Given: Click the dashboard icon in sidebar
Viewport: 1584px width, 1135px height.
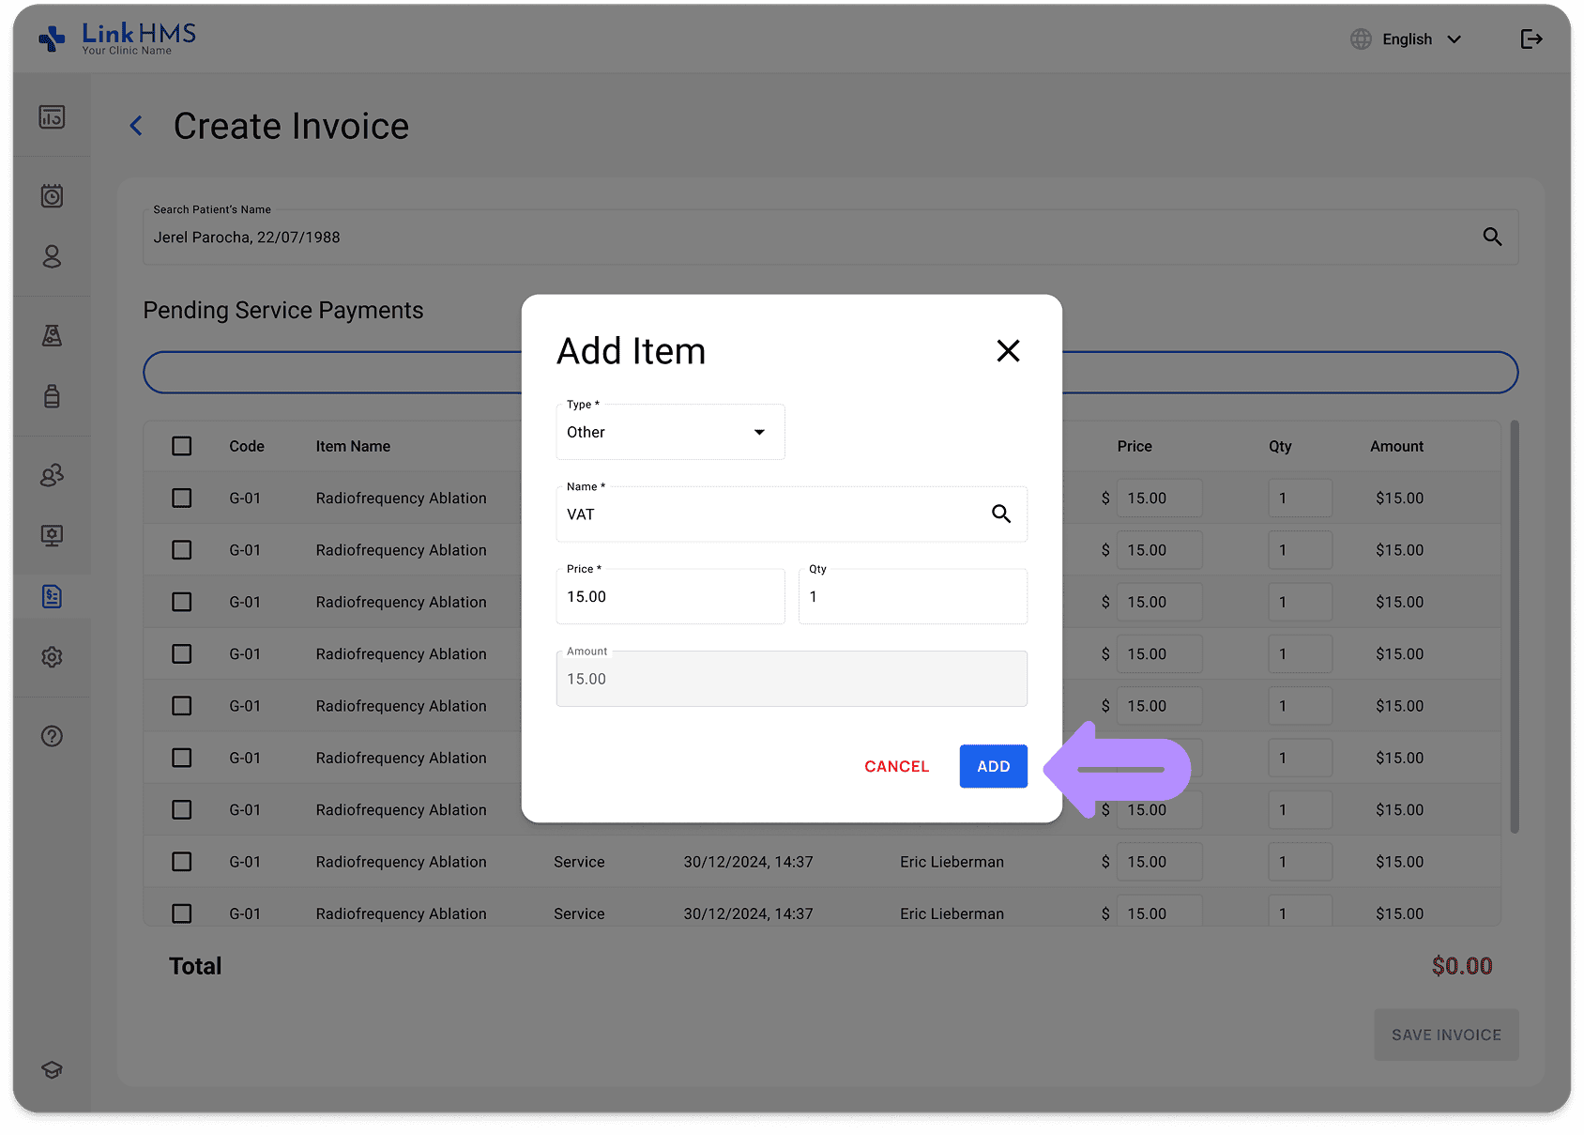Looking at the screenshot, I should (x=52, y=117).
